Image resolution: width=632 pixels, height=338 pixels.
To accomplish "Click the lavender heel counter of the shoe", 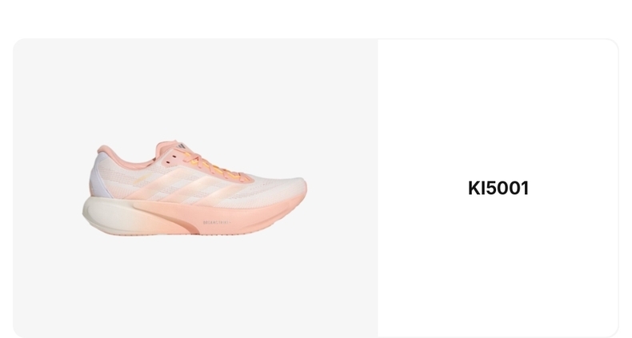I will pos(100,179).
